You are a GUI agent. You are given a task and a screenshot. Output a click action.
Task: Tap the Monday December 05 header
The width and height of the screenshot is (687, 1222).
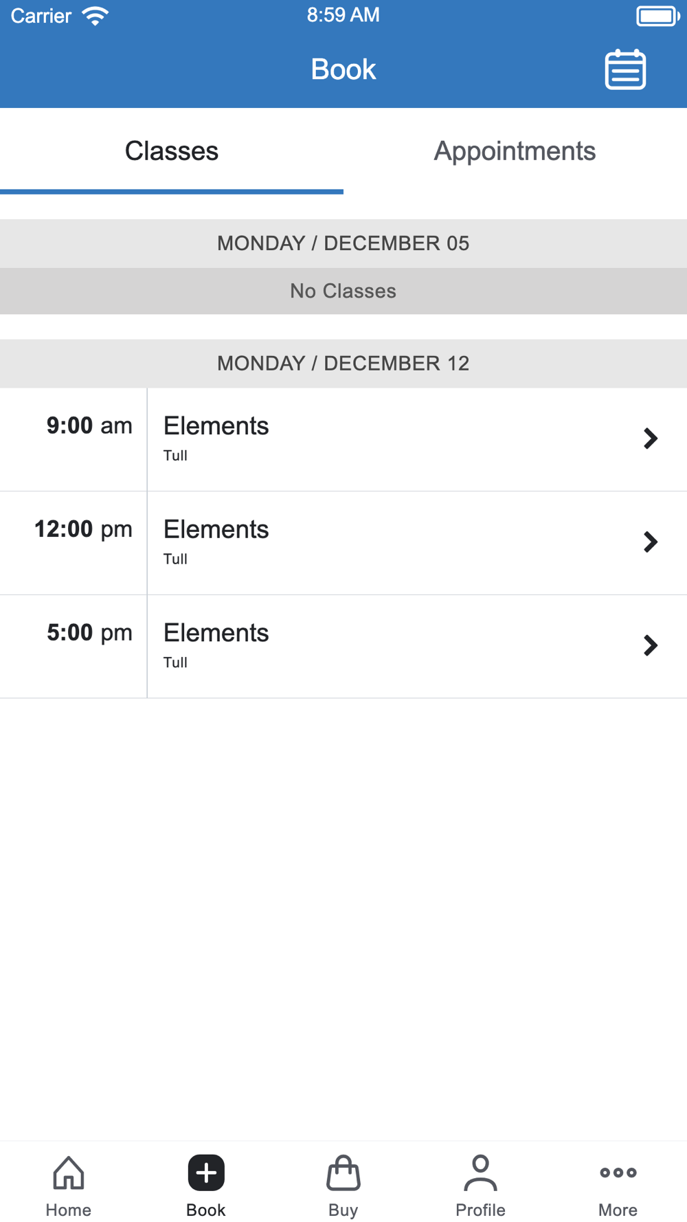coord(343,243)
